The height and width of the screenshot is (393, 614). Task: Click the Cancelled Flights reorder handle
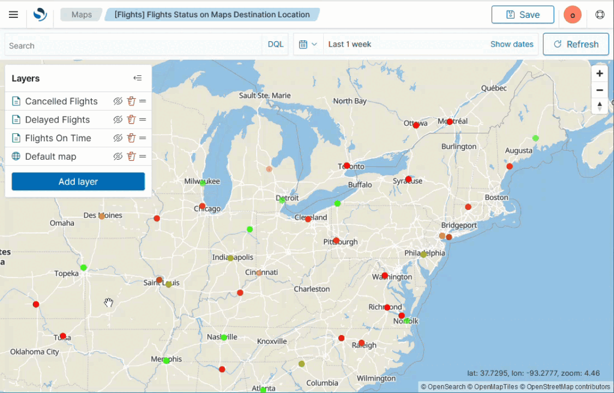143,101
